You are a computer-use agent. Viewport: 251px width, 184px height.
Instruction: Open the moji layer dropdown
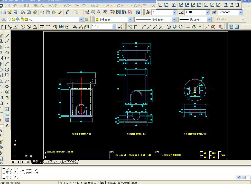81,19
